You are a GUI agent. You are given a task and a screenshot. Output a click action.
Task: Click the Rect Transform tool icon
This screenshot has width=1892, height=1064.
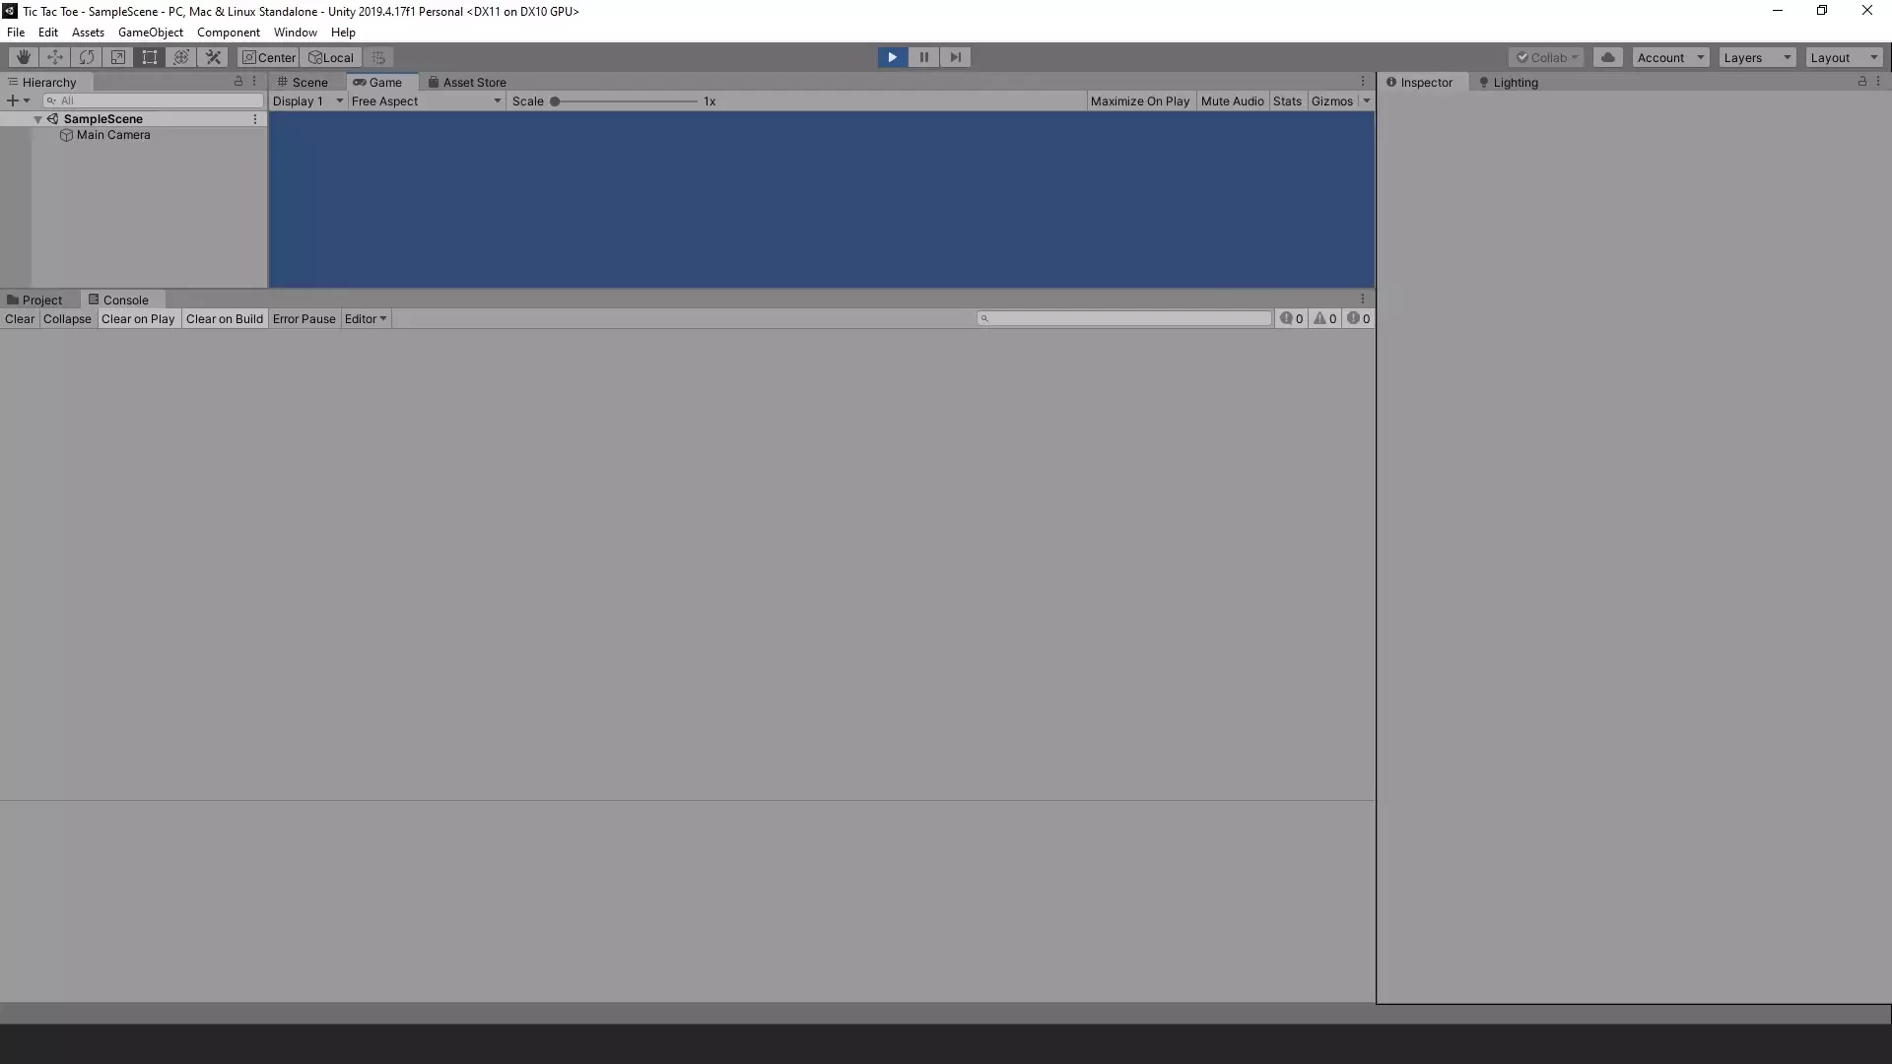pos(150,56)
